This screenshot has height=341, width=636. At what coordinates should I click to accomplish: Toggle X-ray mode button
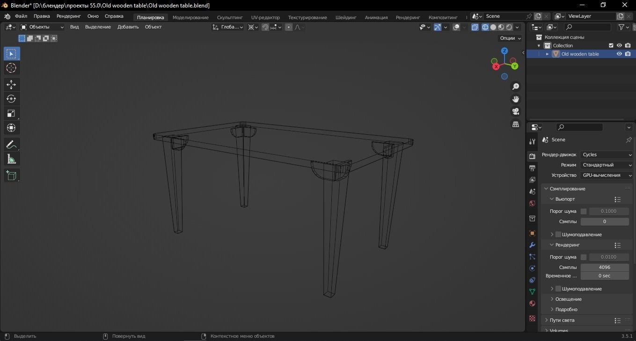(475, 27)
